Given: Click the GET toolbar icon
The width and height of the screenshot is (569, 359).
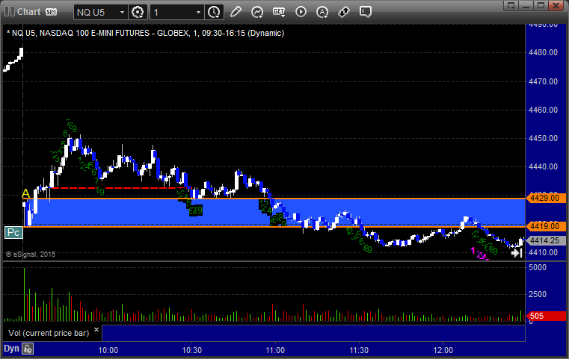Looking at the screenshot, I should tap(279, 12).
